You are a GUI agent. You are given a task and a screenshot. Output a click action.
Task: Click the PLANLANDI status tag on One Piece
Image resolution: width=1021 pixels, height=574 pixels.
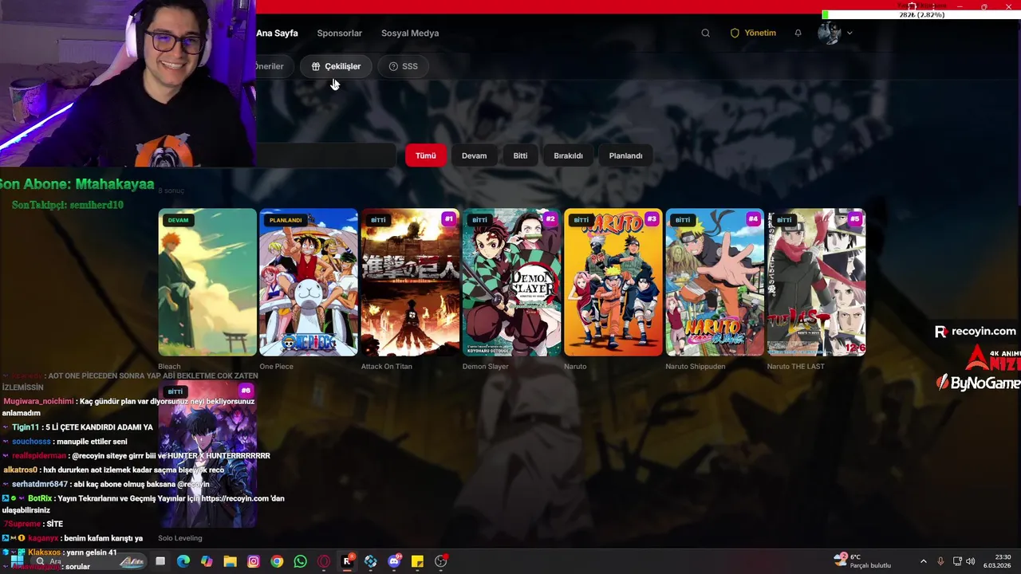pyautogui.click(x=286, y=220)
